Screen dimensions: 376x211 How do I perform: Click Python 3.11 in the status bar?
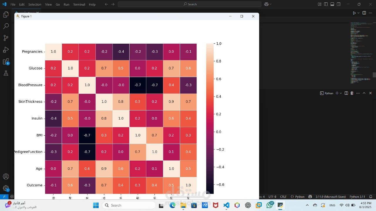357,197
